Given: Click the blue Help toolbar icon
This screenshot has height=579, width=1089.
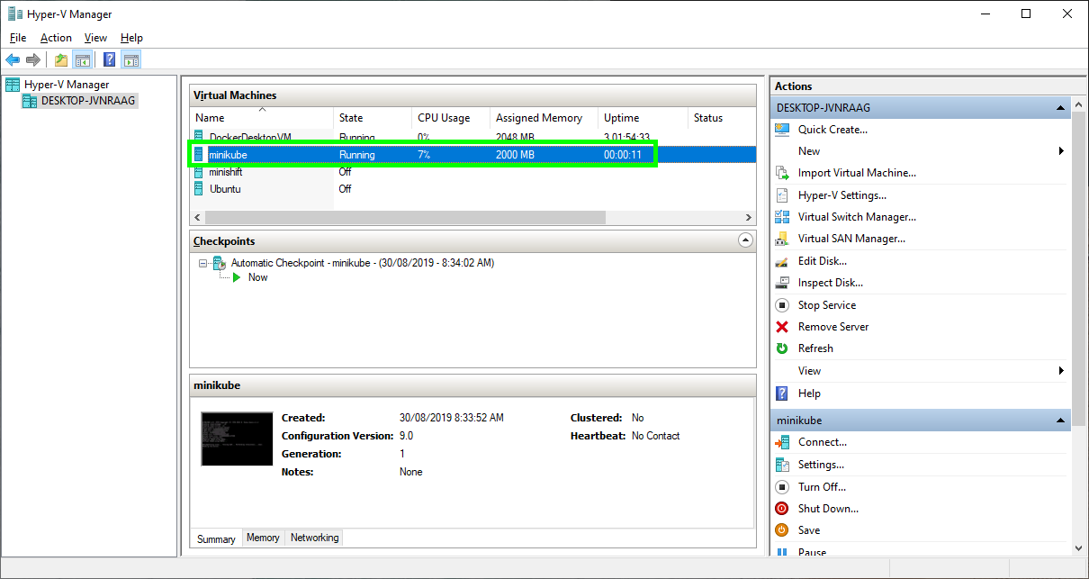Looking at the screenshot, I should pos(109,60).
